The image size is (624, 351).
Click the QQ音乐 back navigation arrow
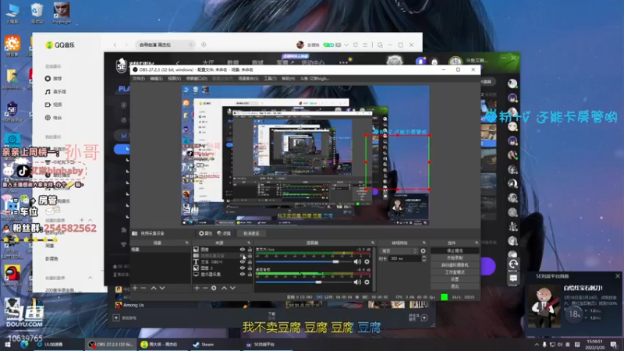click(x=115, y=44)
